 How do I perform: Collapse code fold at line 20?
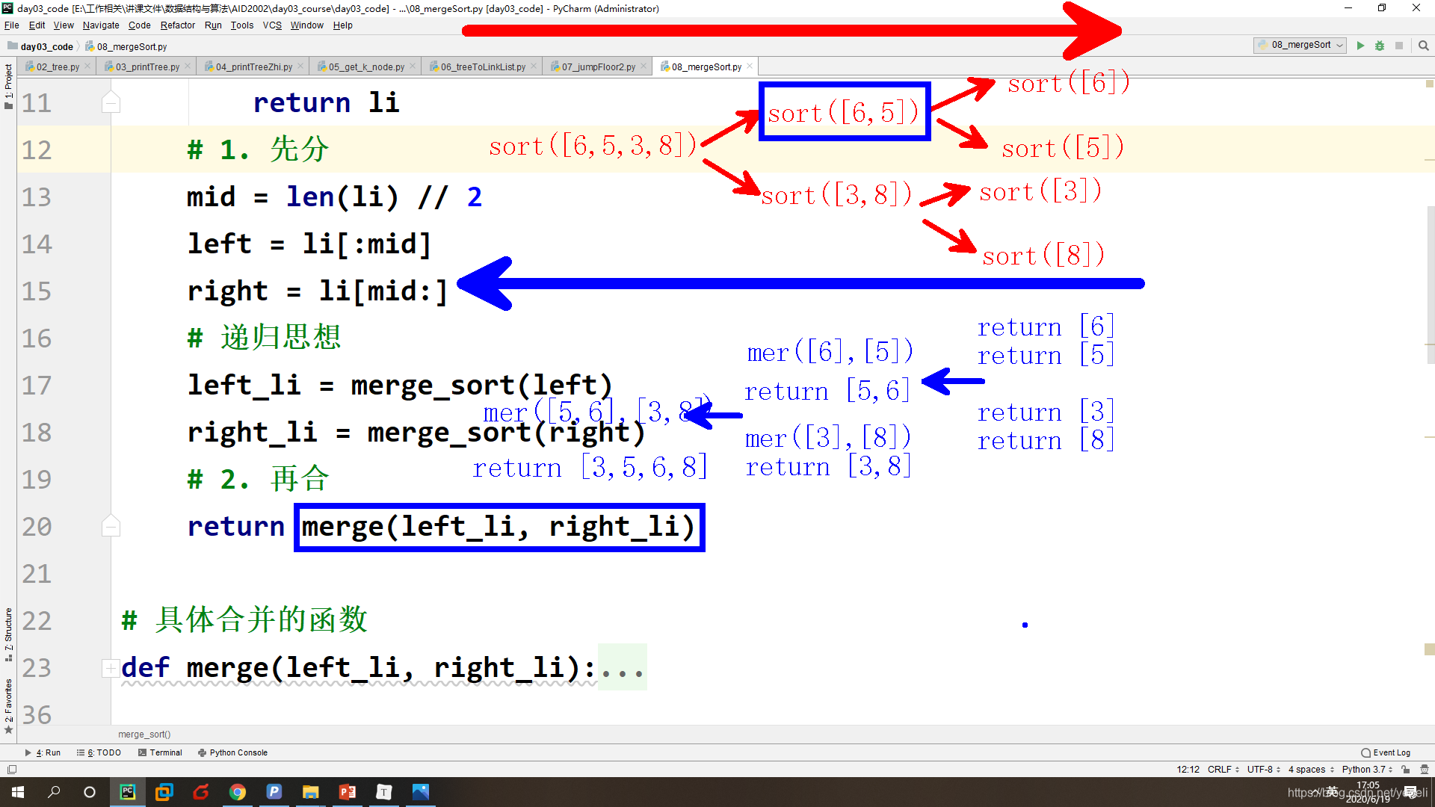tap(111, 526)
